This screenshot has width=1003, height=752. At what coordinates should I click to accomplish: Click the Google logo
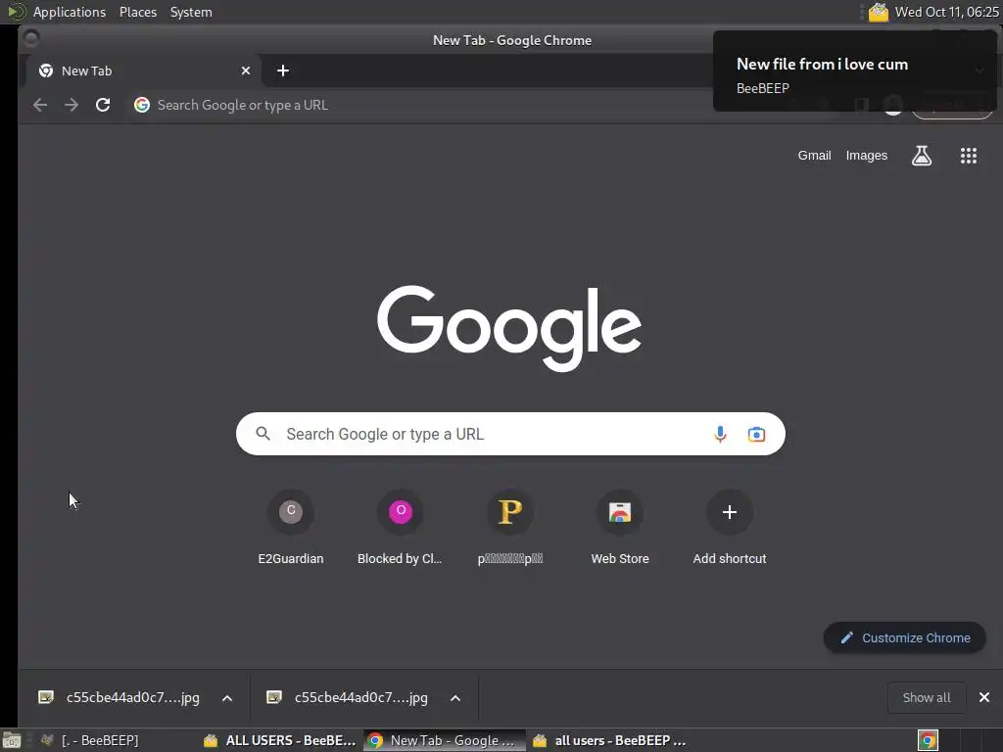[x=509, y=327]
